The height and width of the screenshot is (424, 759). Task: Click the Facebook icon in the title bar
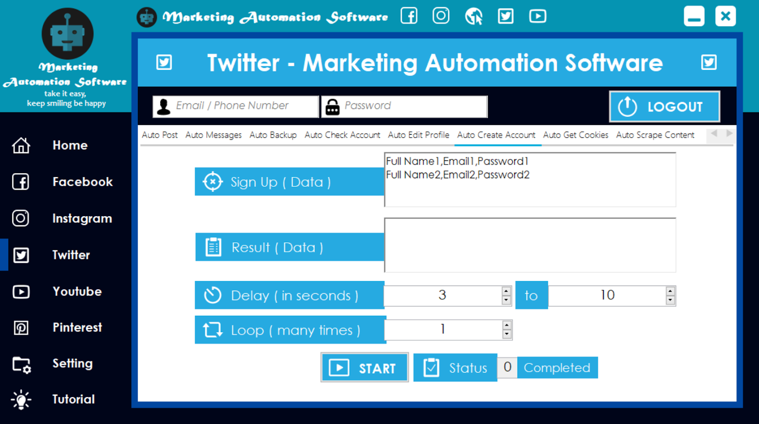pyautogui.click(x=409, y=16)
